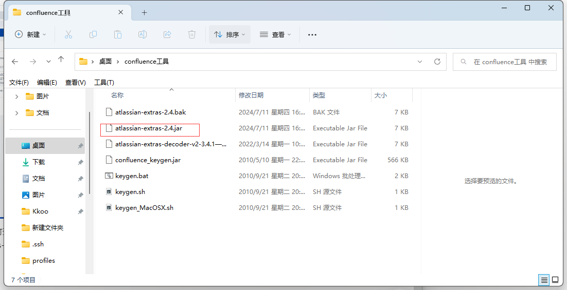The height and width of the screenshot is (290, 567).
Task: Click the 566 KB size cell
Action: [398, 160]
